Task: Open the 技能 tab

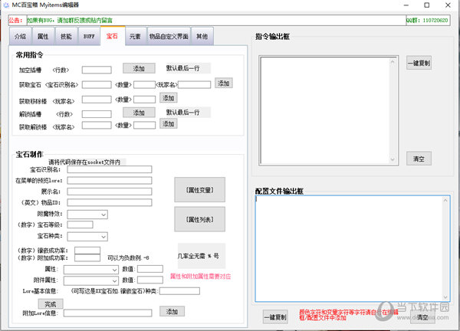Action: [67, 35]
